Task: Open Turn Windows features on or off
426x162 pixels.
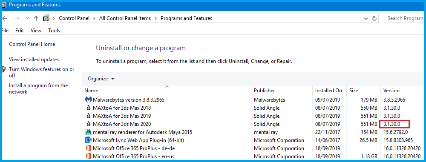Action: pyautogui.click(x=42, y=72)
